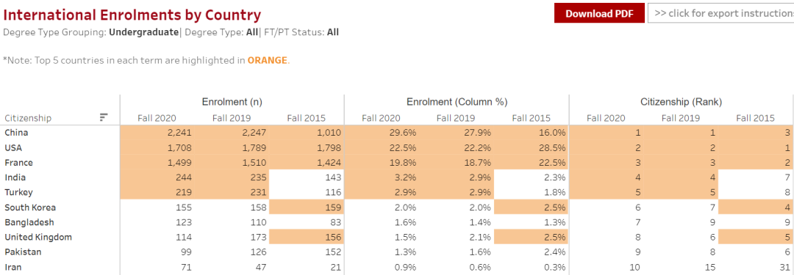
Task: Click Fall 2019 under Enrolment (Column %)
Action: (x=456, y=118)
